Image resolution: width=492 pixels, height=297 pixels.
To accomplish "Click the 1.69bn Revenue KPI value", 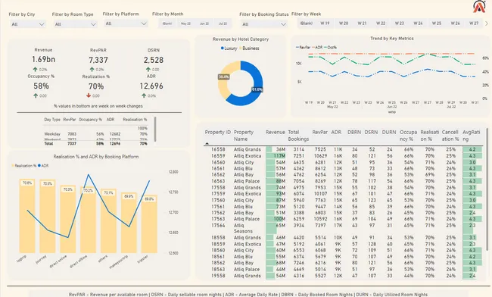I will (x=44, y=59).
